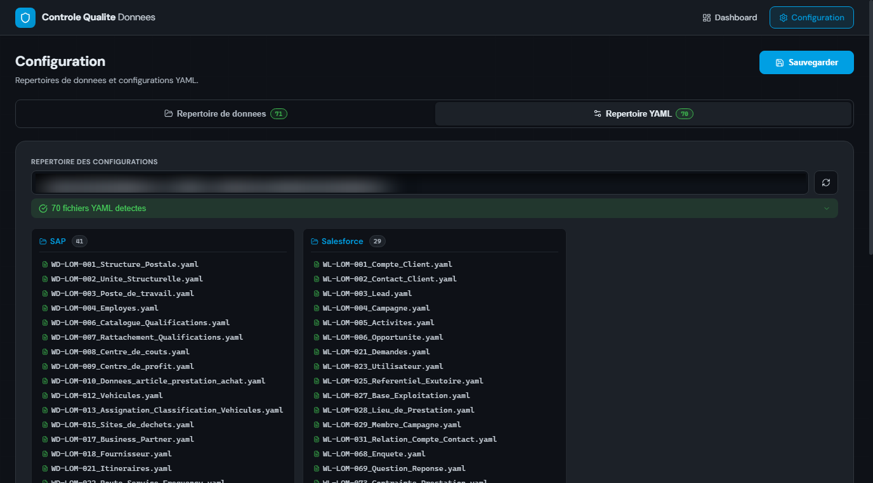
Task: Click the Controle Qualite Donnees title link
Action: pyautogui.click(x=98, y=18)
